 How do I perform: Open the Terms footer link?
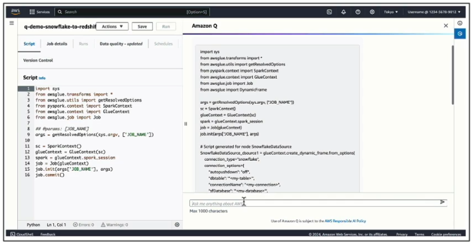pos(420,235)
